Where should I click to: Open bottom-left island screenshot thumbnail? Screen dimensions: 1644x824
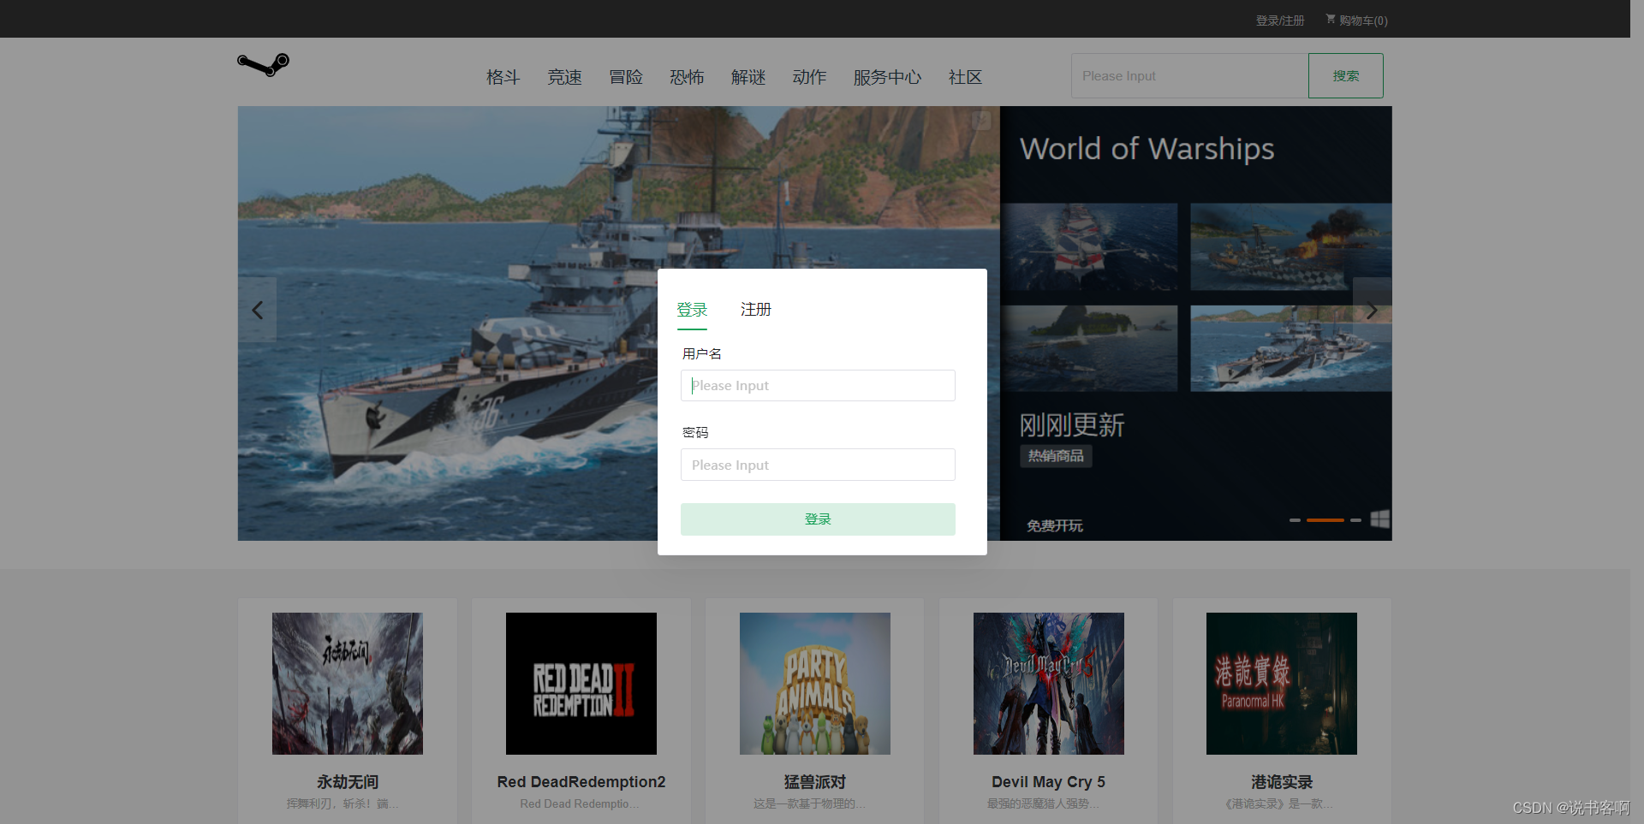[x=1089, y=348]
